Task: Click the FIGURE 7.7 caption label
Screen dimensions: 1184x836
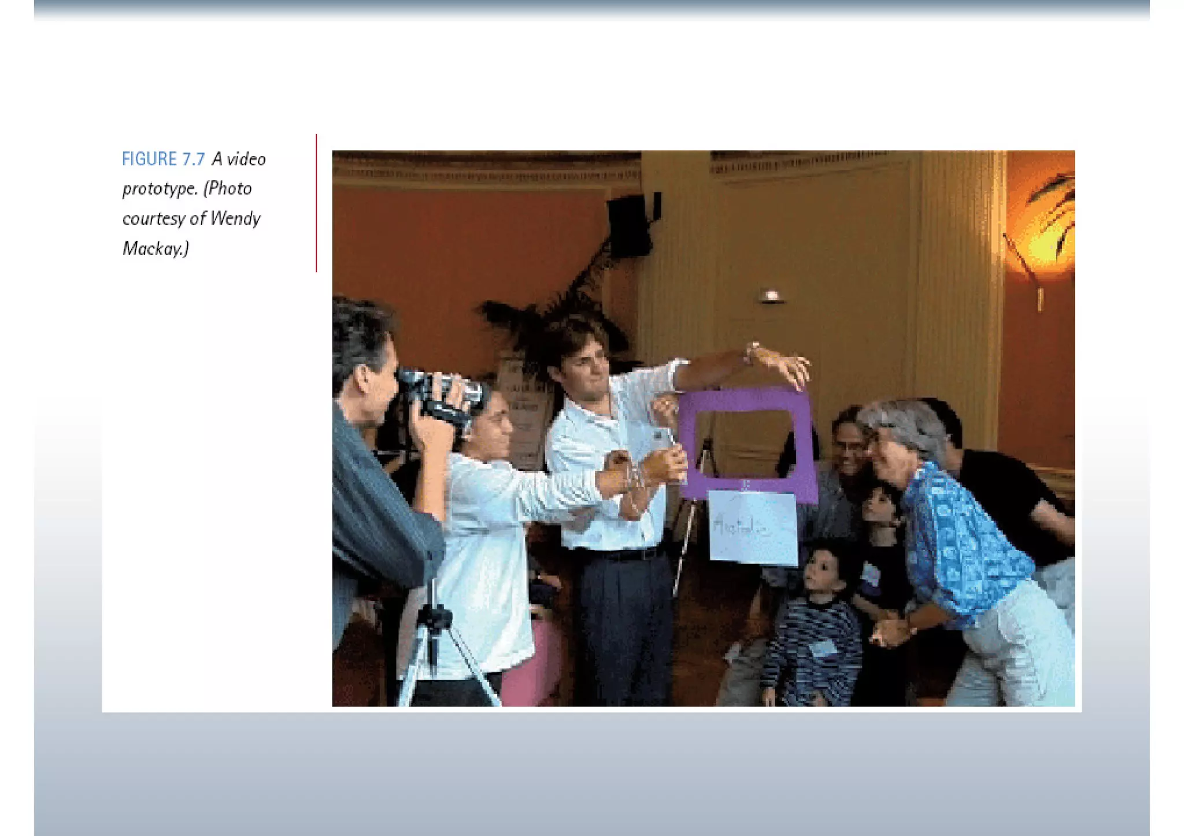Action: click(163, 159)
